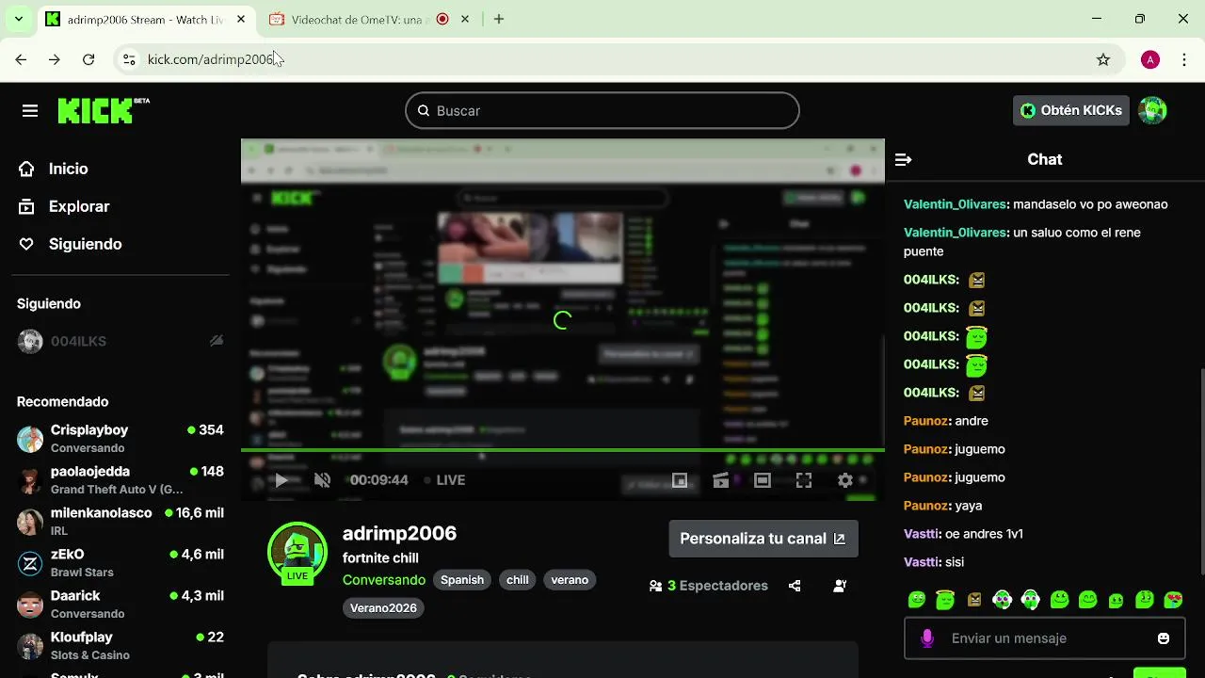Click the LIVE indicator in player
This screenshot has width=1205, height=678.
(444, 480)
